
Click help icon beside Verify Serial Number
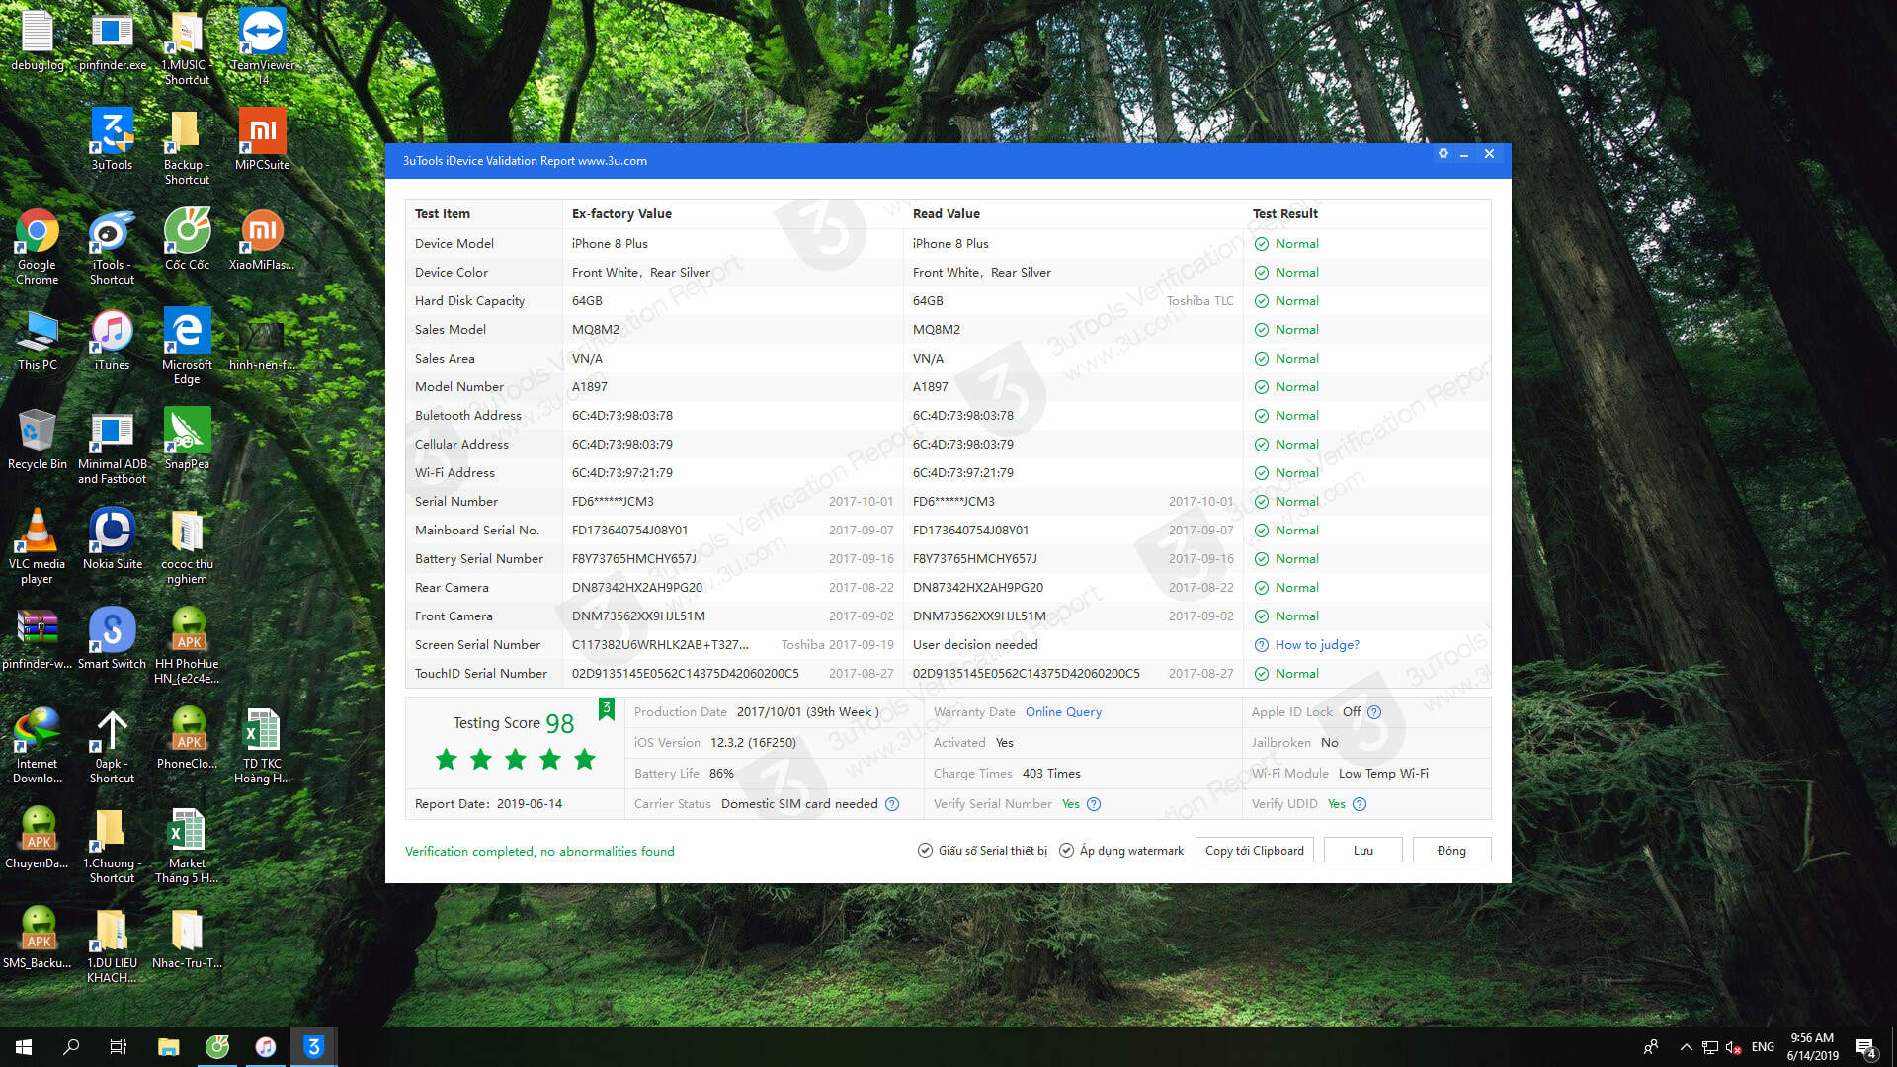tap(1094, 804)
